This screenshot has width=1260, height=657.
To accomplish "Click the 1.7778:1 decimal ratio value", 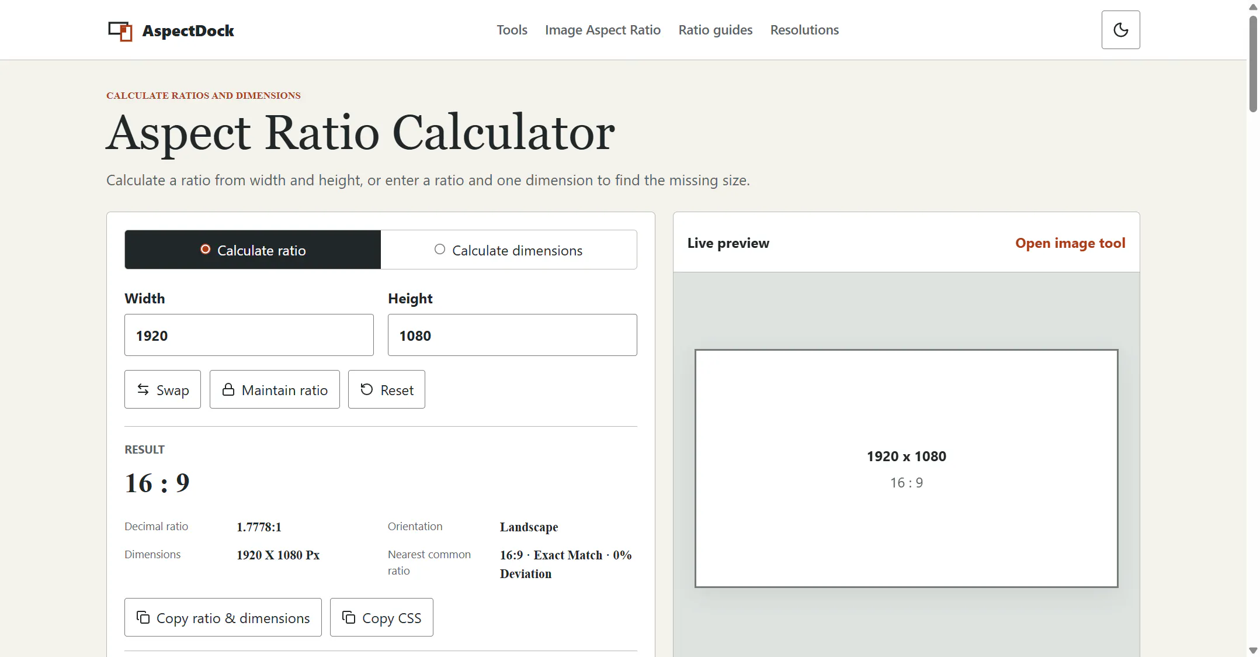I will click(259, 527).
